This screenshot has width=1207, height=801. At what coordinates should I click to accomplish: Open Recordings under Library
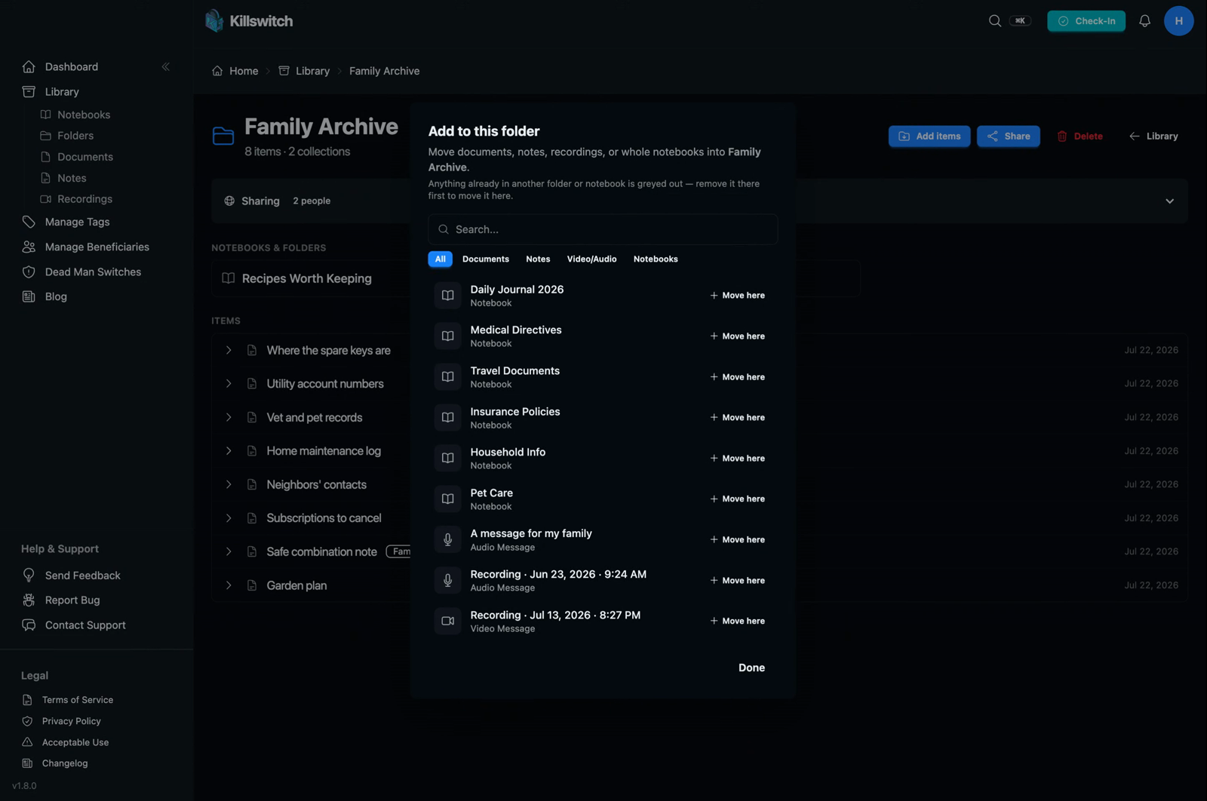[84, 199]
